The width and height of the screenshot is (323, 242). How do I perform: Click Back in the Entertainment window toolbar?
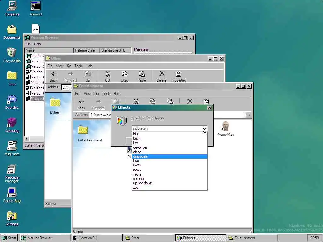(x=81, y=104)
